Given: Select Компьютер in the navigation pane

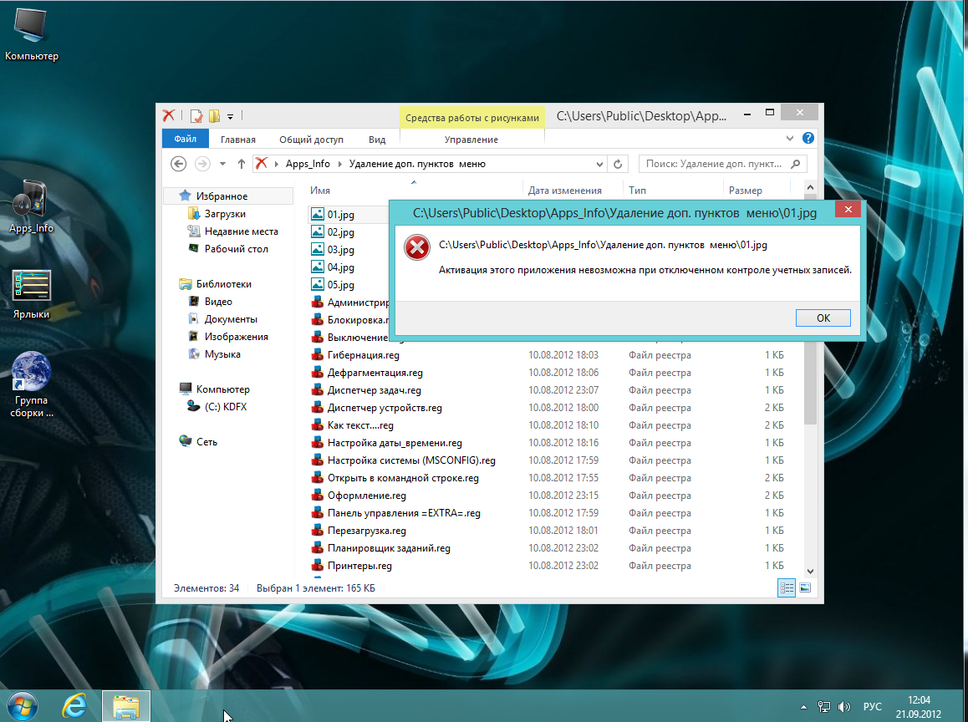Looking at the screenshot, I should pyautogui.click(x=223, y=389).
